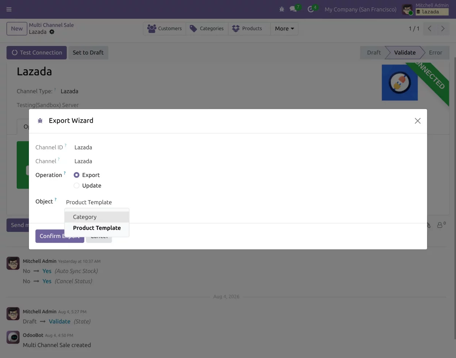Select the Error status stage
The width and height of the screenshot is (456, 358).
pyautogui.click(x=435, y=53)
